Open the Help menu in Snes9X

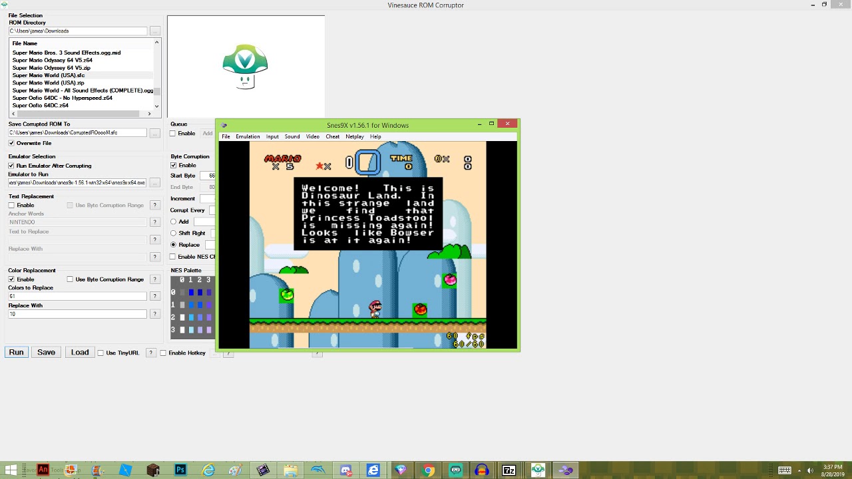tap(375, 136)
